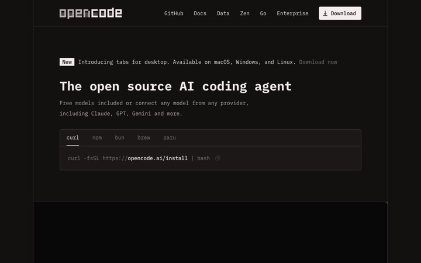The image size is (421, 263).
Task: Open the Zen nav link
Action: tap(244, 13)
